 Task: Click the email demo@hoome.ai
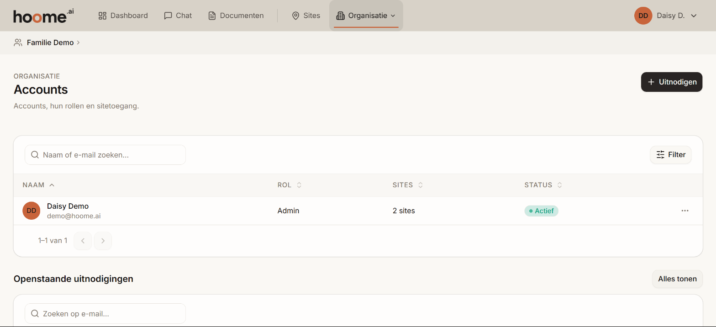[74, 216]
